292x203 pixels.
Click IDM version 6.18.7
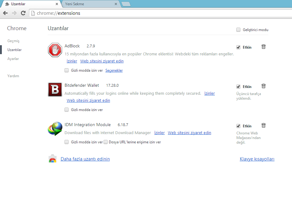(x=123, y=125)
